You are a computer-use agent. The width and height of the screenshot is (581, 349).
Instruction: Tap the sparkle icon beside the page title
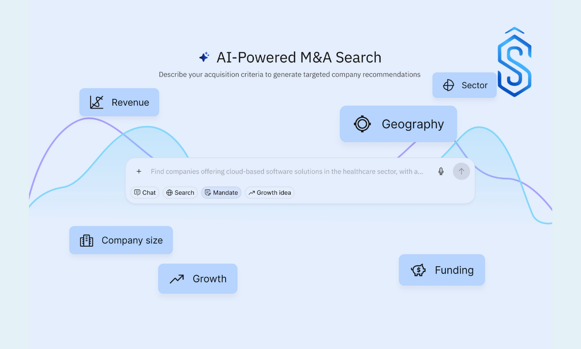(204, 57)
